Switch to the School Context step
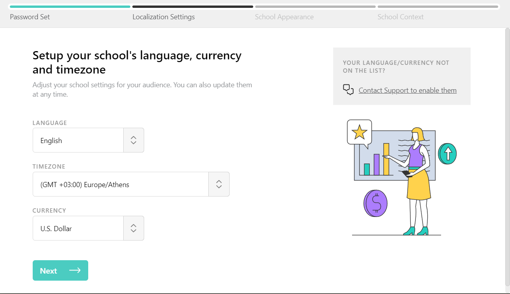This screenshot has height=294, width=510. click(x=401, y=17)
